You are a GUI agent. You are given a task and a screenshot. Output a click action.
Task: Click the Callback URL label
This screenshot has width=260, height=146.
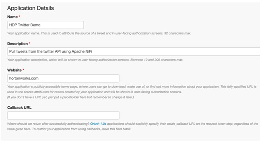pos(19,107)
